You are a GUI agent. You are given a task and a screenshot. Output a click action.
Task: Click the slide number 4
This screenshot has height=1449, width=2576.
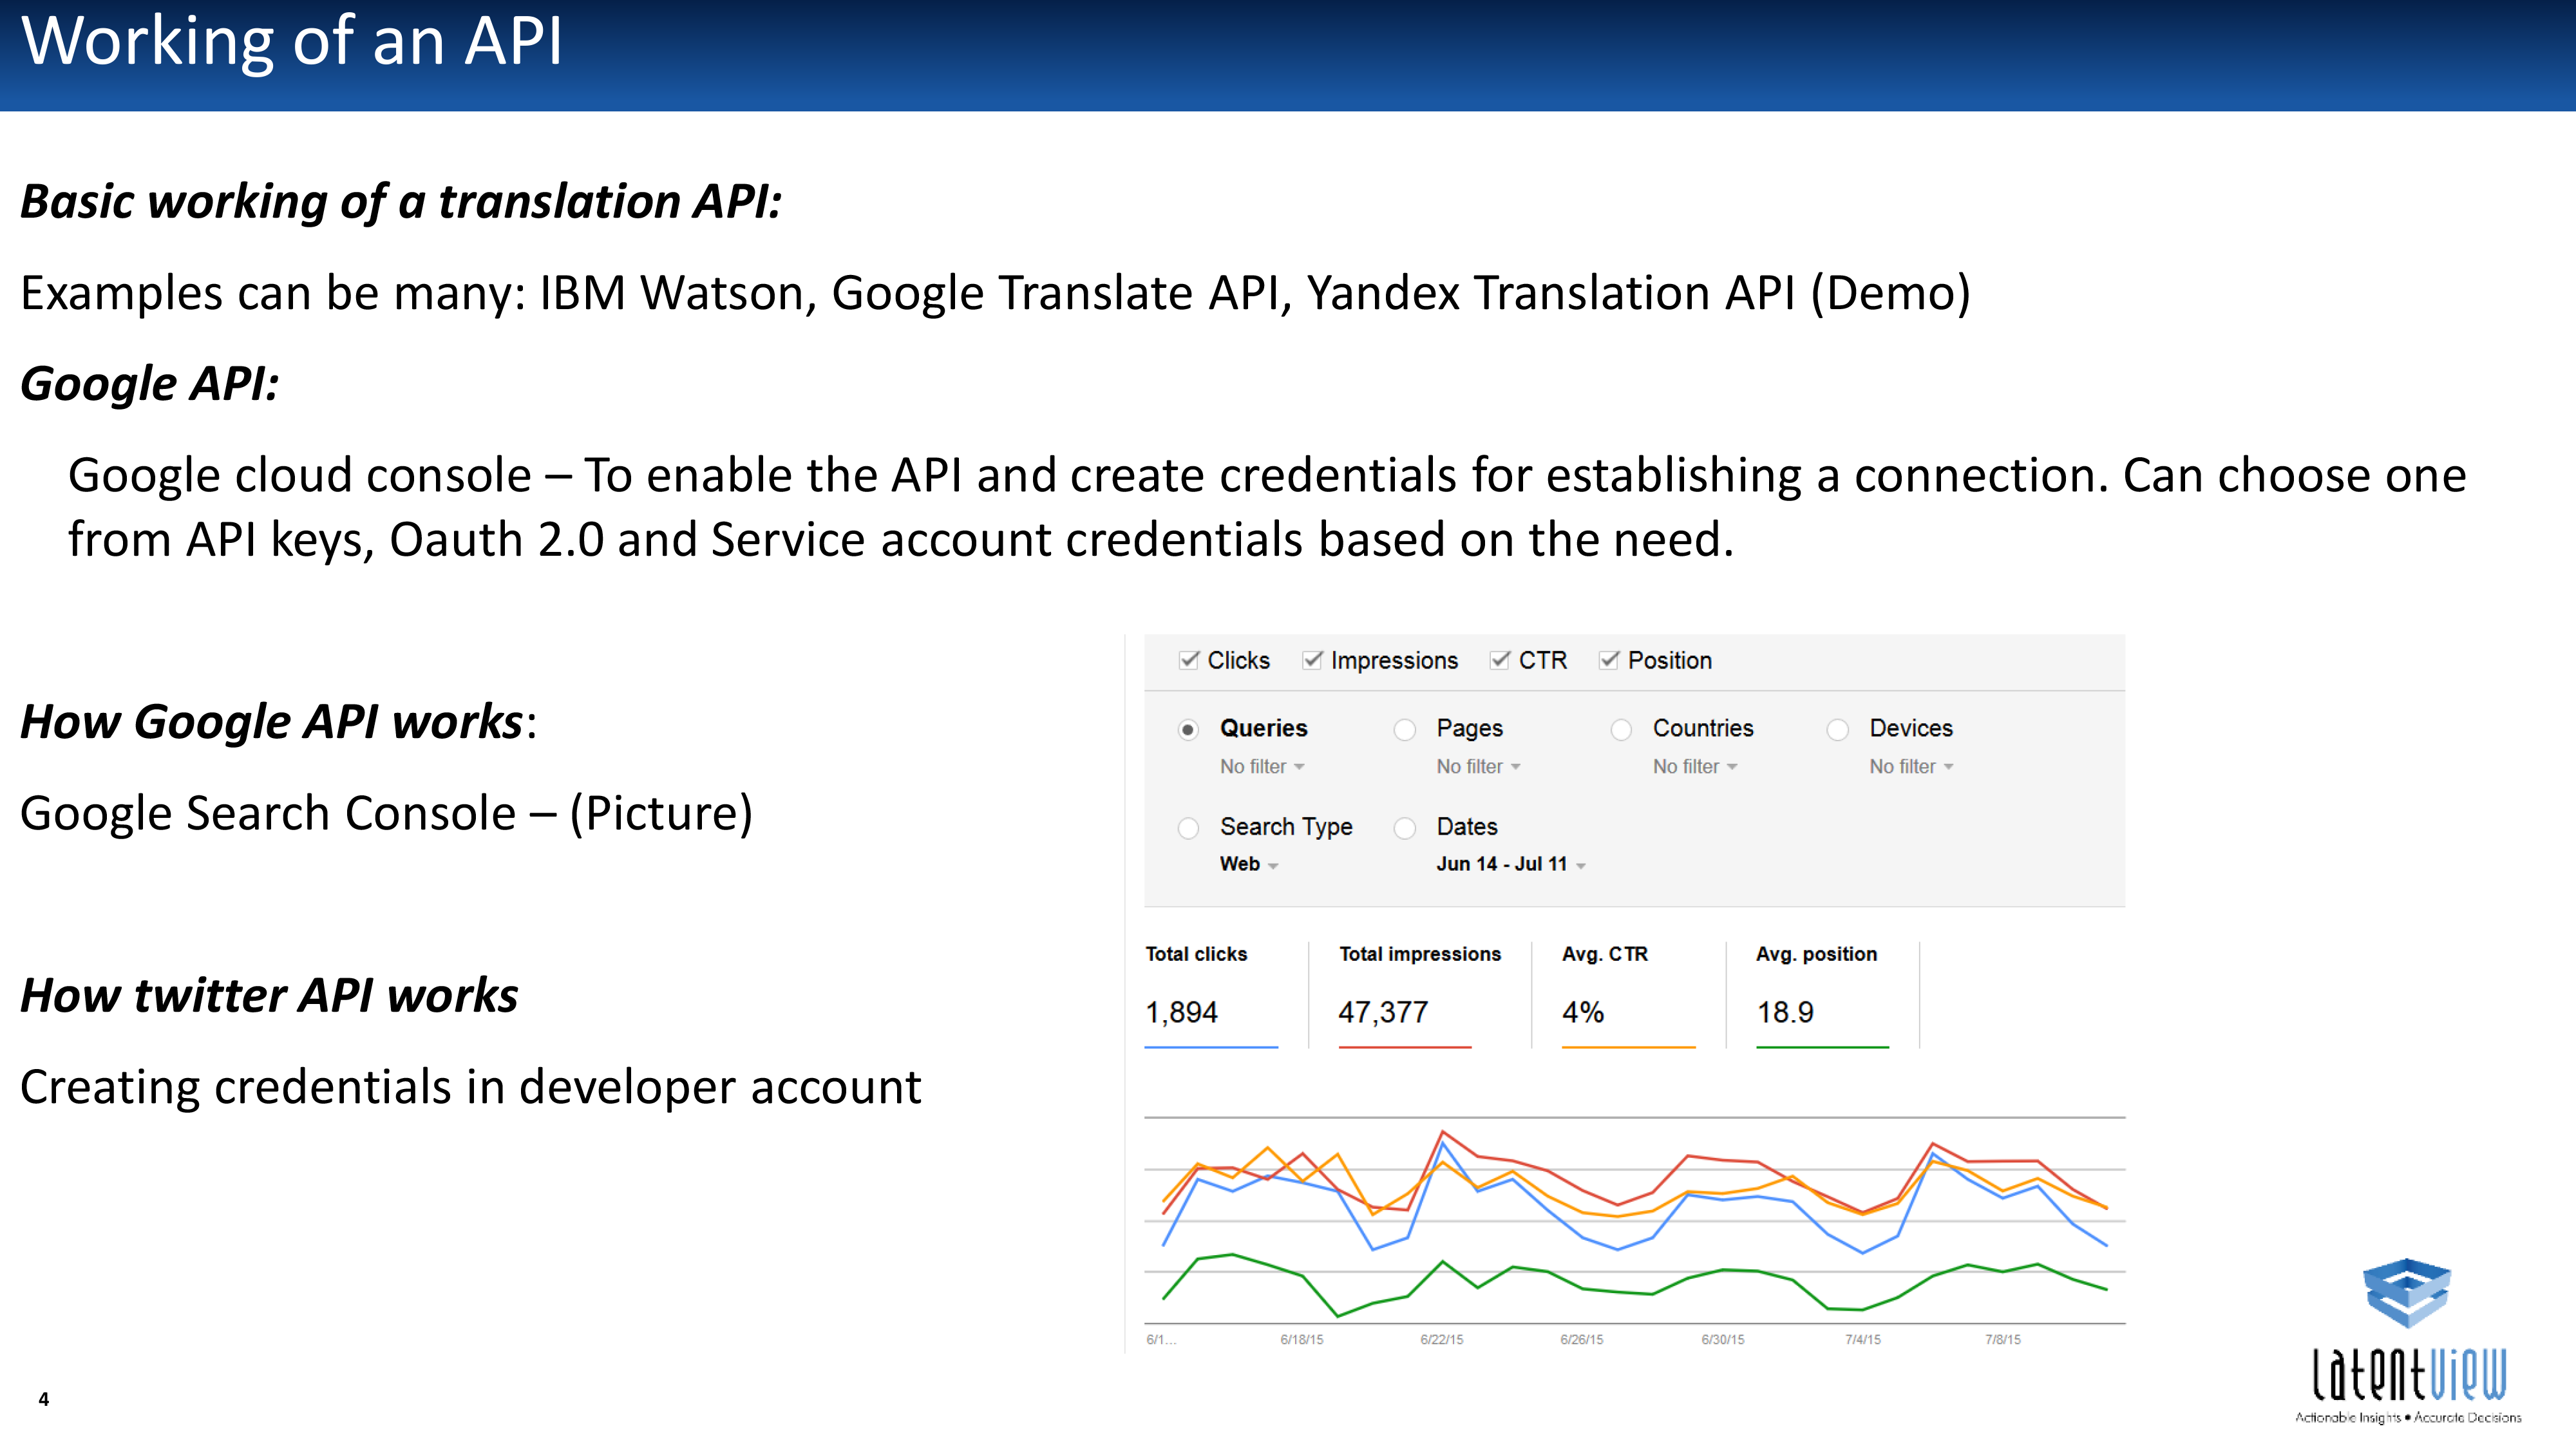(x=43, y=1399)
